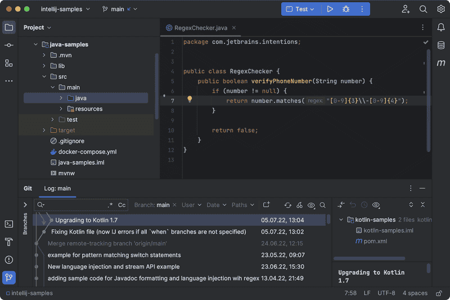This screenshot has height=300, width=450.
Task: Click Branch: main filter
Action: click(x=152, y=205)
